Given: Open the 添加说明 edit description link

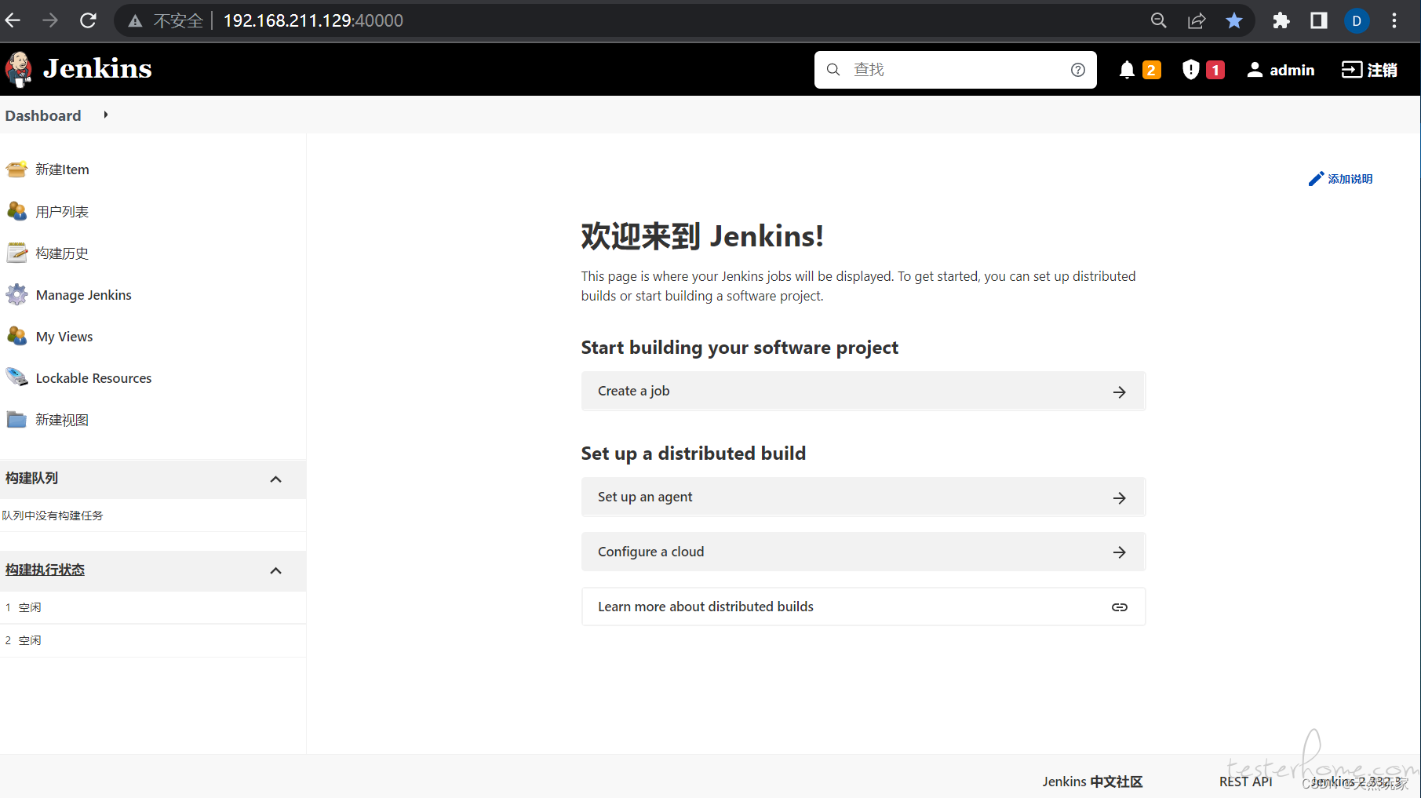Looking at the screenshot, I should (x=1350, y=179).
